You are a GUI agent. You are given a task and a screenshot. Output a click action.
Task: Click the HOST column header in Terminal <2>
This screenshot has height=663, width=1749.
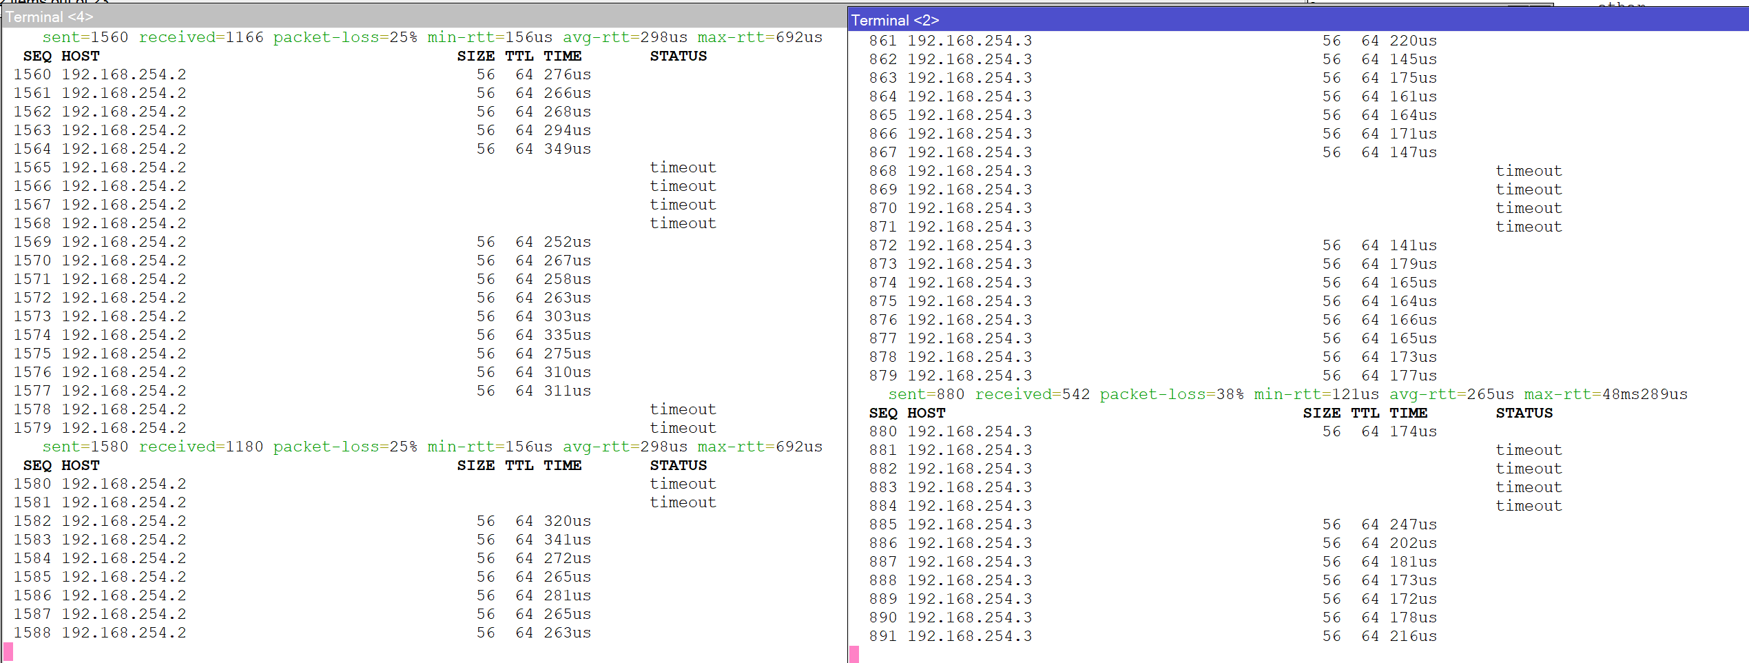tap(927, 413)
